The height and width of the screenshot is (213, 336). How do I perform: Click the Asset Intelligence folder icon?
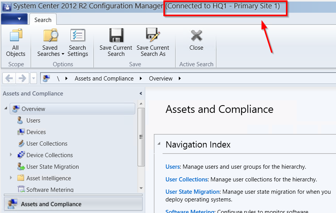click(20, 178)
